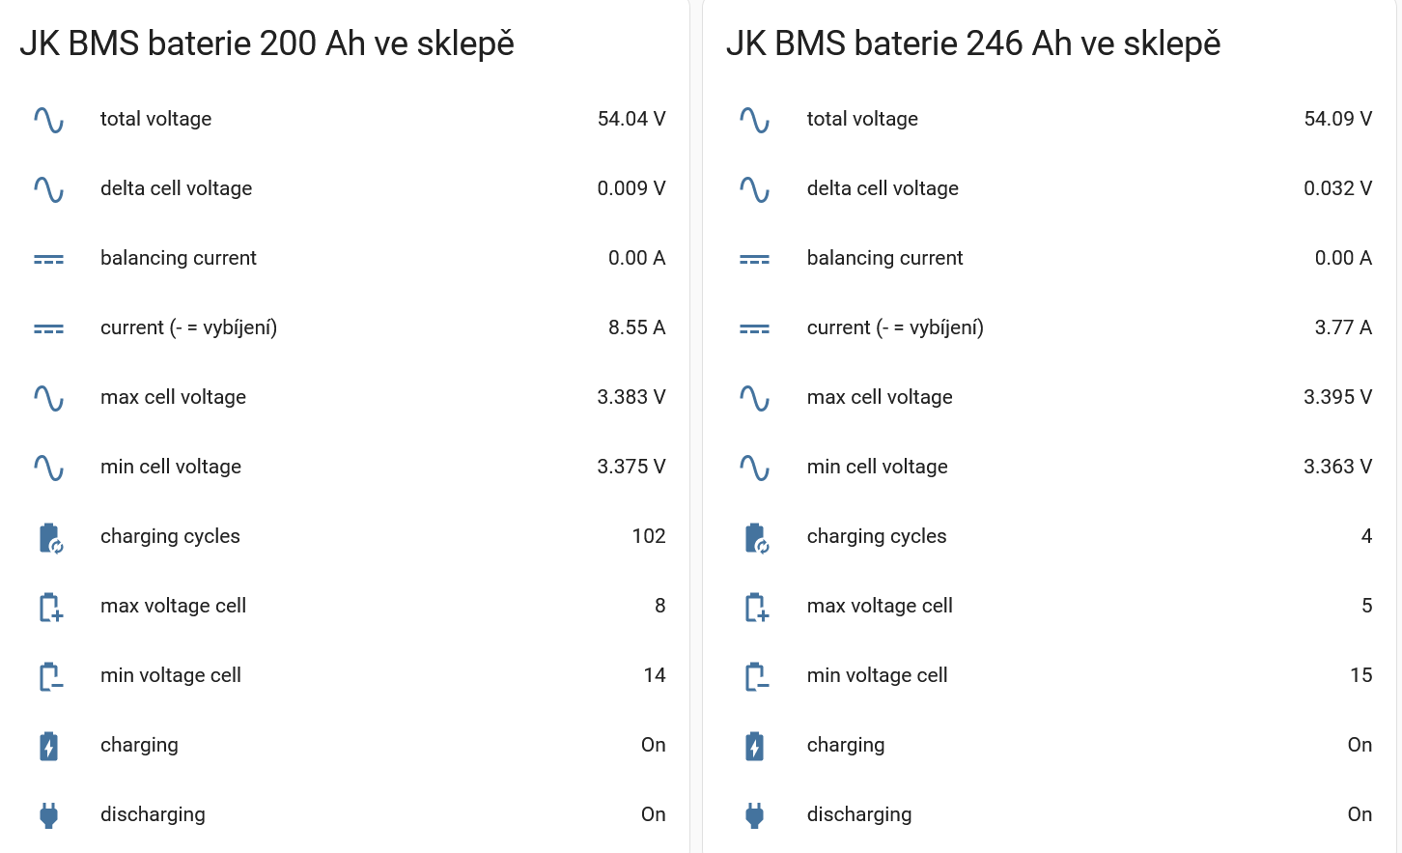
Task: Click the JK BMS baterie 246 Ah card title
Action: point(972,43)
